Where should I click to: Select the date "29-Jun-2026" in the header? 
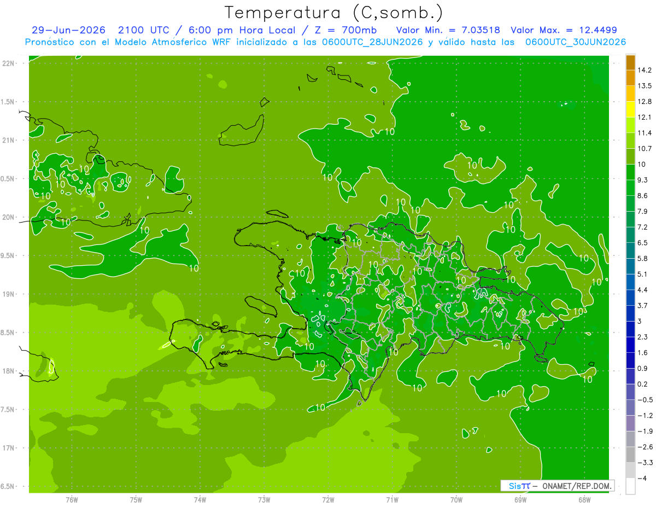tap(68, 30)
